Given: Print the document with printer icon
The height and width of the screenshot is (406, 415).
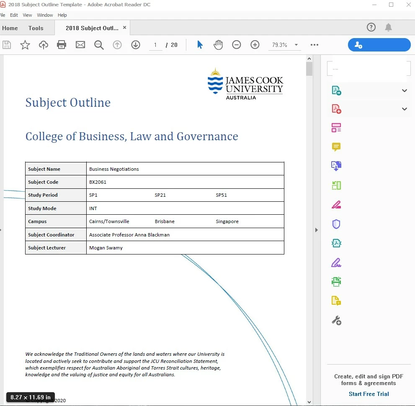Looking at the screenshot, I should pyautogui.click(x=62, y=45).
